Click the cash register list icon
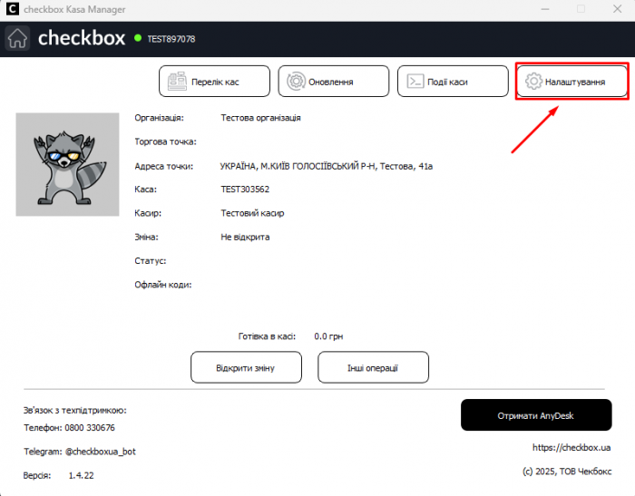Viewport: 635px width, 496px height. point(177,82)
